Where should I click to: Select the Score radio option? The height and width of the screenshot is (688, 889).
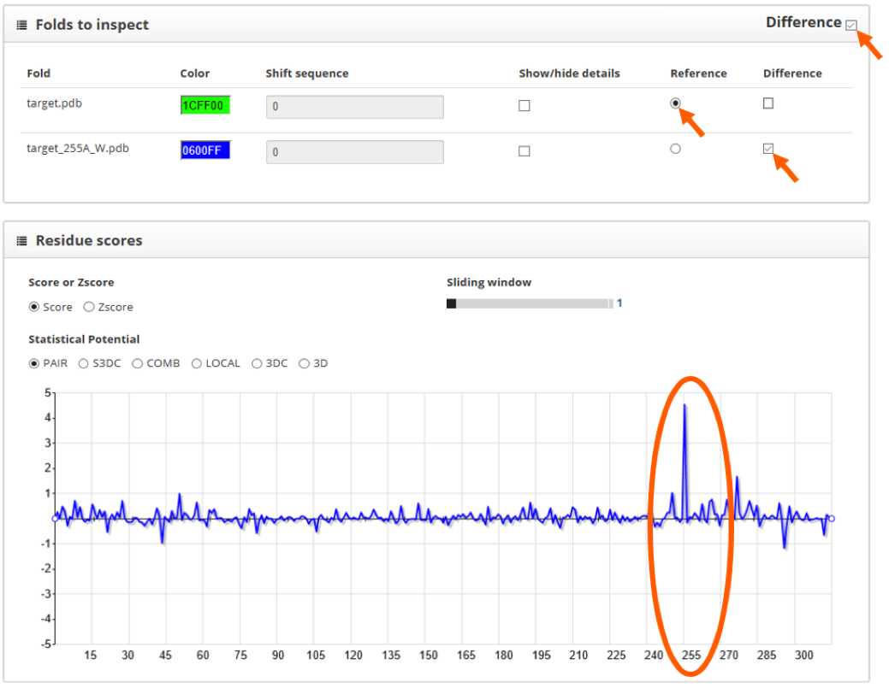click(x=34, y=307)
